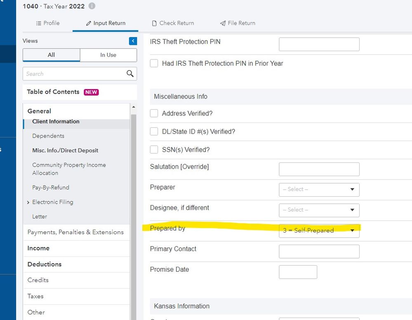Collapse the Views panel with arrow icon

point(133,41)
